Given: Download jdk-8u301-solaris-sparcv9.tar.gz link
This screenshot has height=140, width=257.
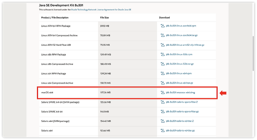Looking at the screenshot, I should coord(182,111).
